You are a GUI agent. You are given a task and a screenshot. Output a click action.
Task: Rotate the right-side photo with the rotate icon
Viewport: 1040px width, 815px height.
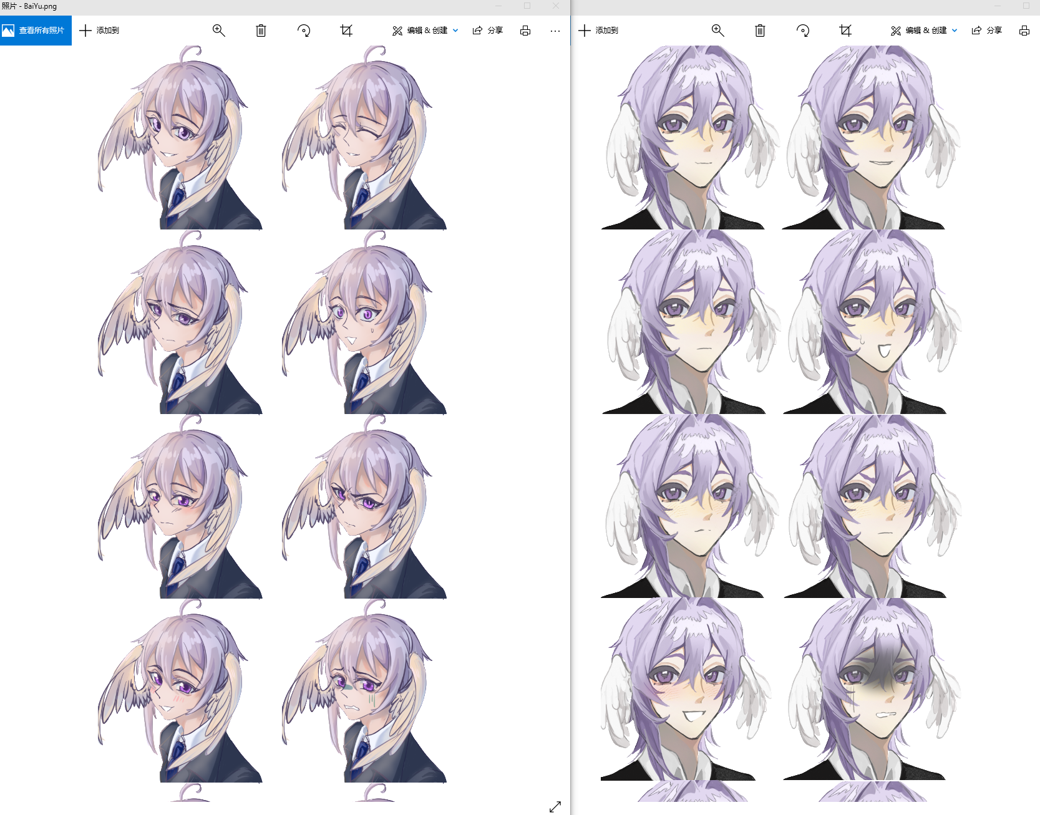pyautogui.click(x=804, y=30)
